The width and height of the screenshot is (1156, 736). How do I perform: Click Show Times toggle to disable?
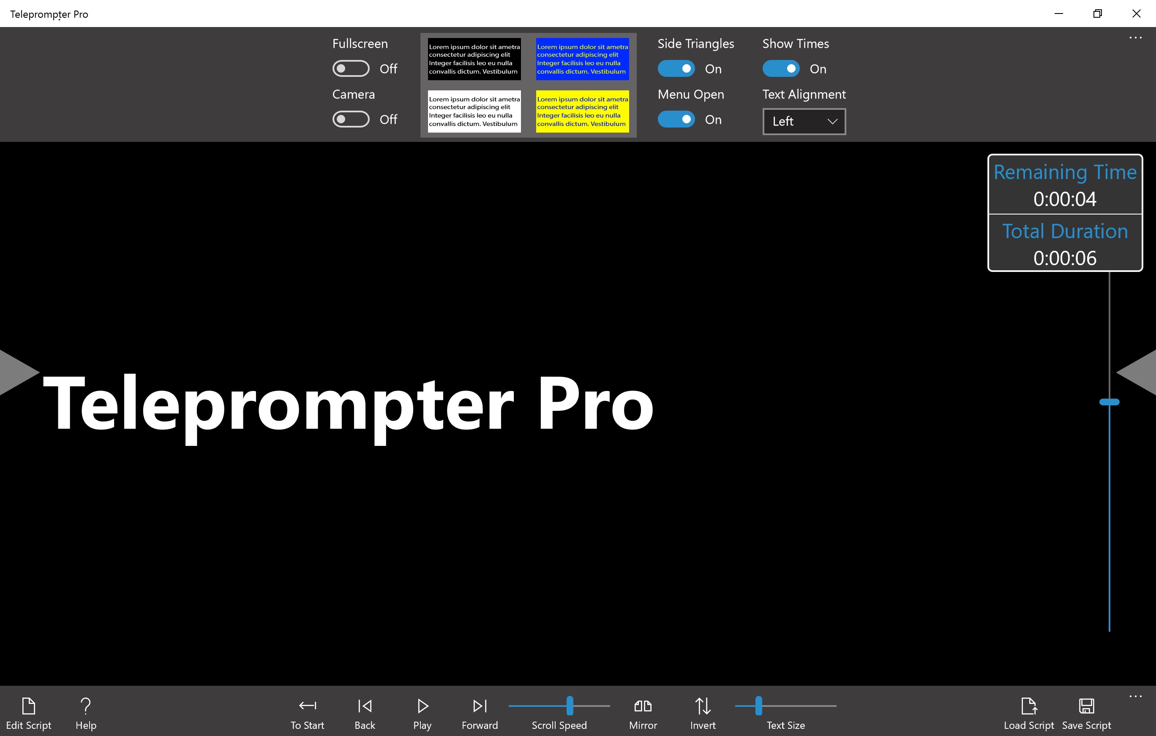[780, 68]
